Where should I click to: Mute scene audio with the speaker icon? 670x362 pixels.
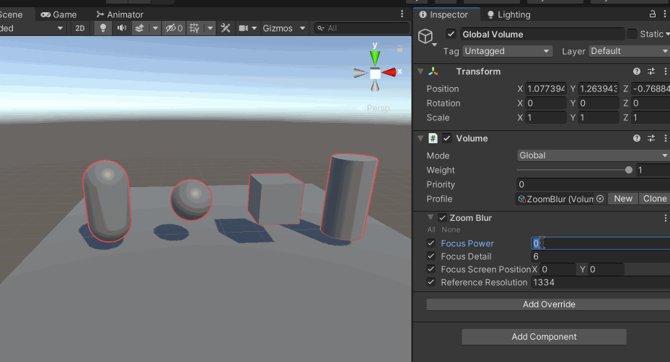tap(121, 28)
